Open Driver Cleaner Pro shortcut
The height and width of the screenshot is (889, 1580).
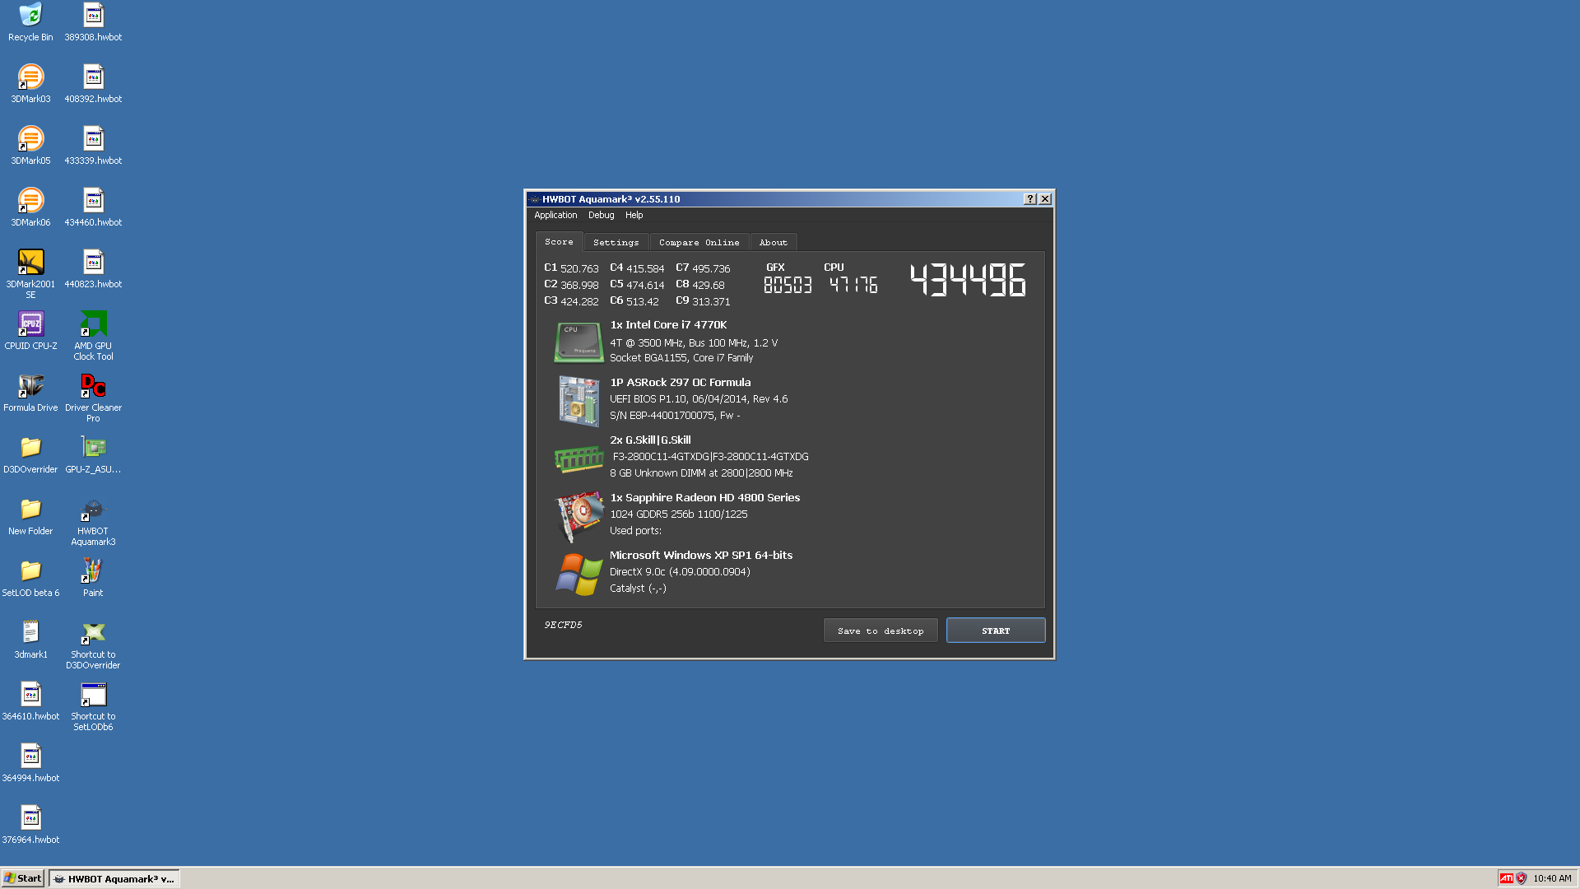click(93, 398)
